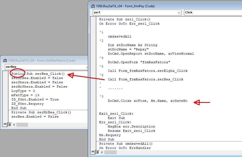Click the Form_frmPay window title icon
The height and width of the screenshot is (157, 242).
[x=93, y=6]
